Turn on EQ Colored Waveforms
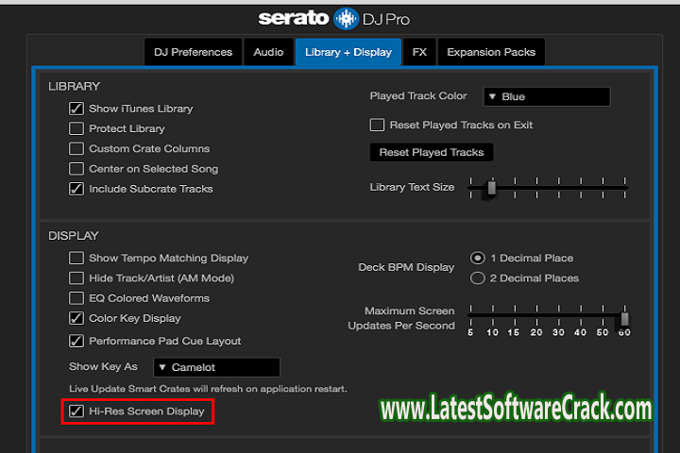The image size is (680, 453). point(76,298)
